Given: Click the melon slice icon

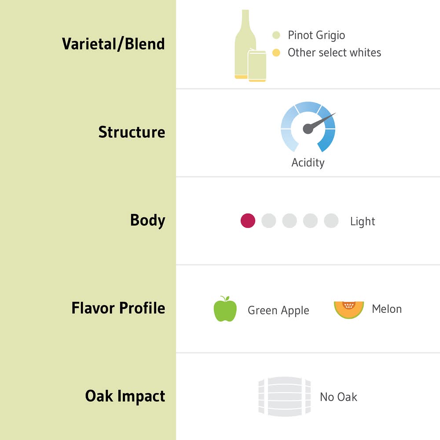Looking at the screenshot, I should point(349,309).
